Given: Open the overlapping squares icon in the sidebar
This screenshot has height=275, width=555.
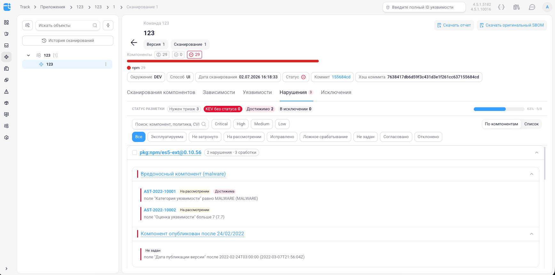Looking at the screenshot, I should point(6,80).
